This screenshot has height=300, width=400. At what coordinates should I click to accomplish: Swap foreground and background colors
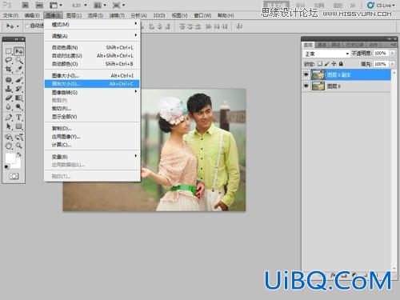pos(19,154)
